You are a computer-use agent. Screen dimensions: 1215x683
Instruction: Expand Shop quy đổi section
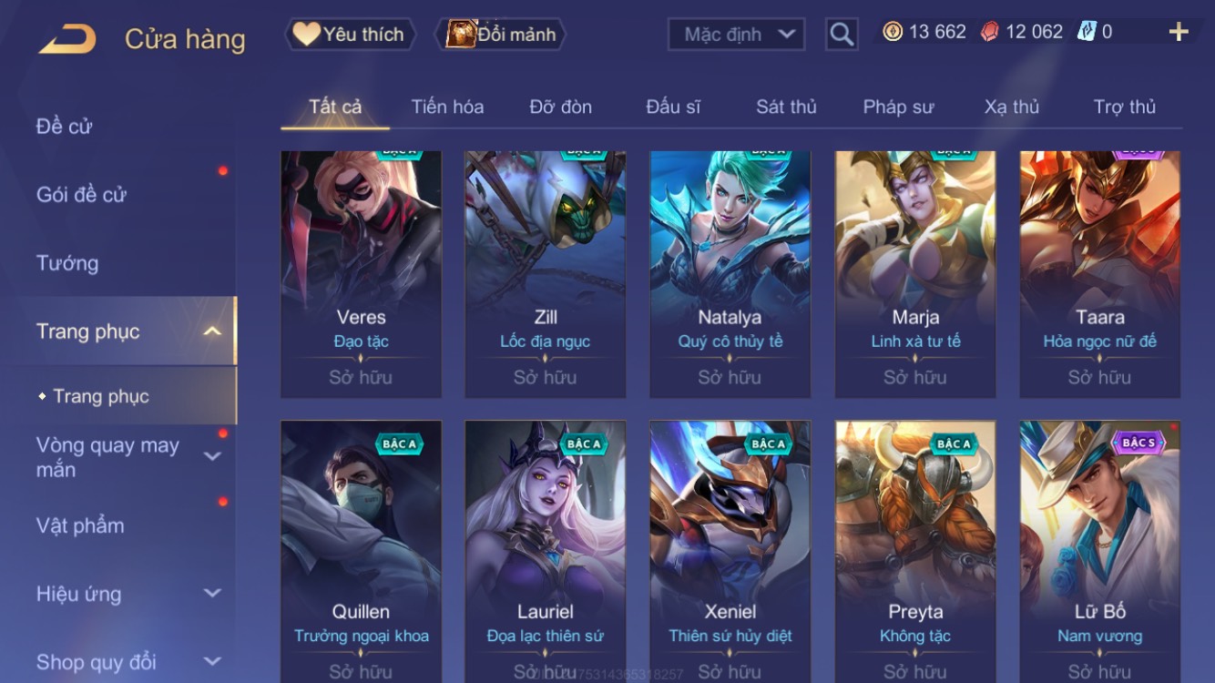coord(212,662)
